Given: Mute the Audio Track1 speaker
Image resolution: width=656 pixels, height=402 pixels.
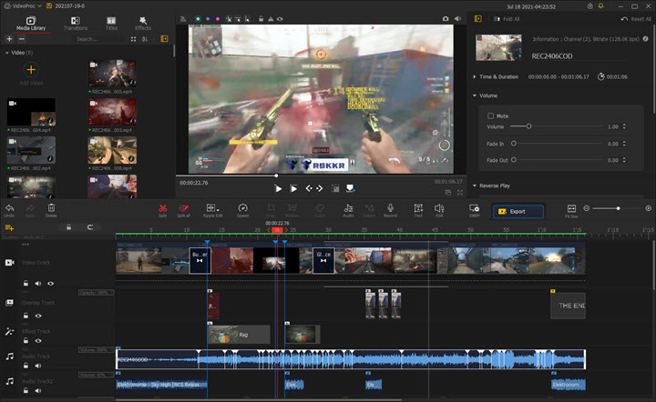Looking at the screenshot, I should (38, 391).
